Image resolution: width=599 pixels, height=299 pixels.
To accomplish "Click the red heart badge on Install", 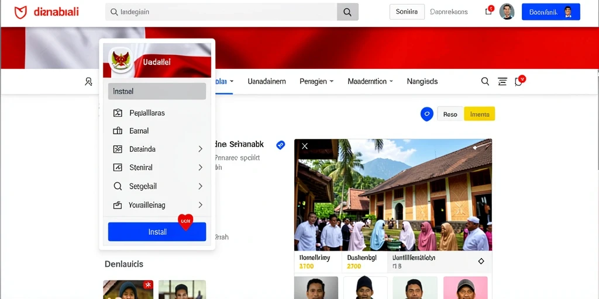I will pyautogui.click(x=185, y=221).
